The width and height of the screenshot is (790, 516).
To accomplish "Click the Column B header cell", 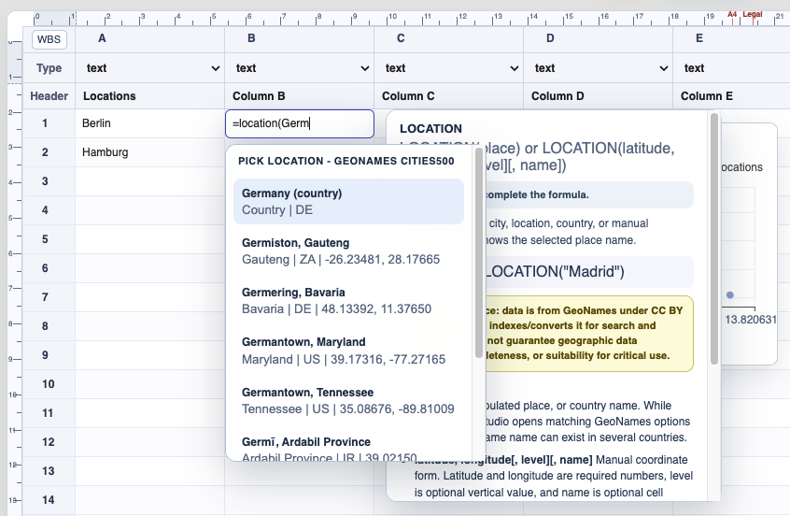I will click(299, 96).
